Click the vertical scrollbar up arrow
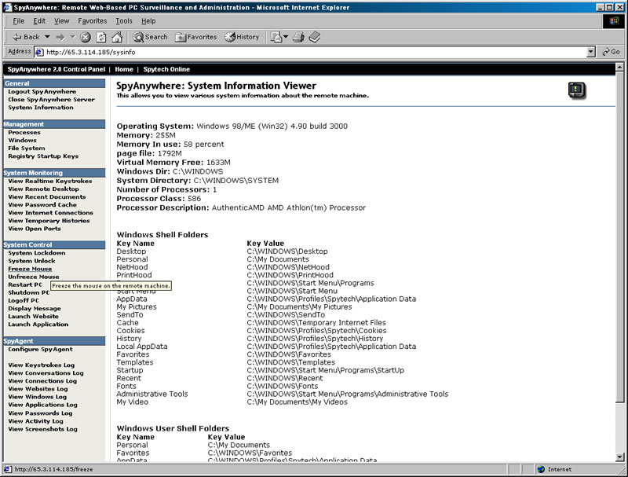Screen dimensions: 628x477 619,67
